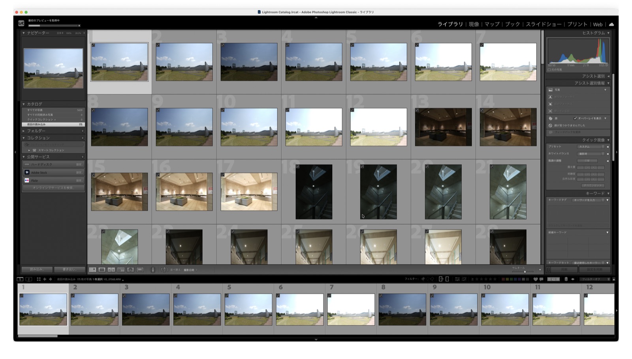Collapse the コレクション panel
The width and height of the screenshot is (632, 359).
pyautogui.click(x=24, y=138)
